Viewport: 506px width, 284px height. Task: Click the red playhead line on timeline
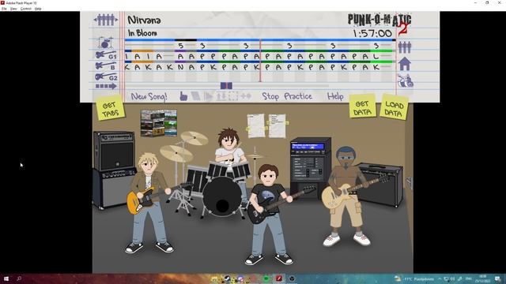tap(260, 61)
